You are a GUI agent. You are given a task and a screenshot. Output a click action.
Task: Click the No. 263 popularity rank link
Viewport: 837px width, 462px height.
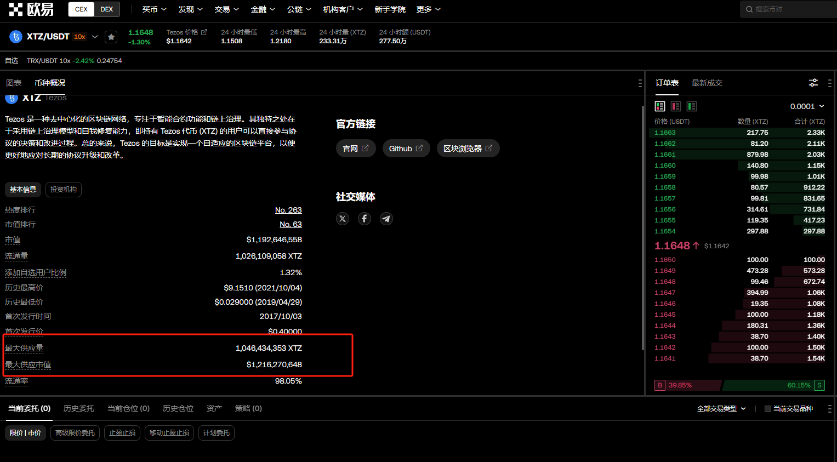pos(288,210)
